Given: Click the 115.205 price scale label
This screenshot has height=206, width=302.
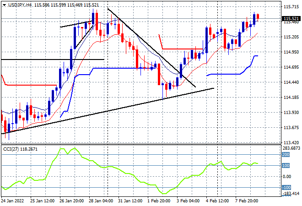Looking at the screenshot, I should click(x=291, y=37).
